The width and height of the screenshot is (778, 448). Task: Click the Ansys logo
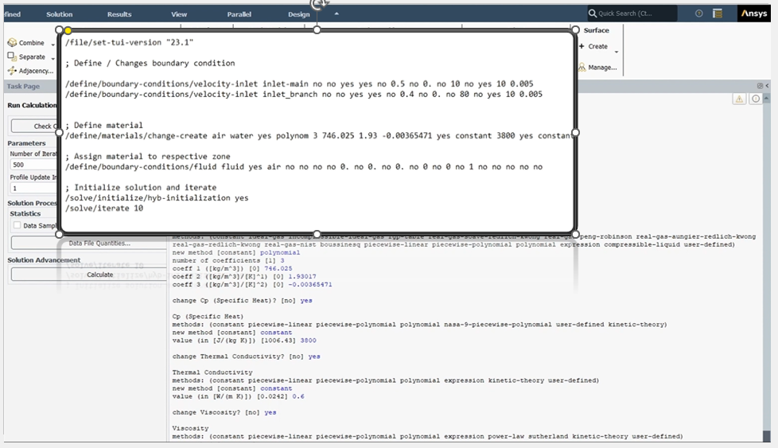[753, 14]
